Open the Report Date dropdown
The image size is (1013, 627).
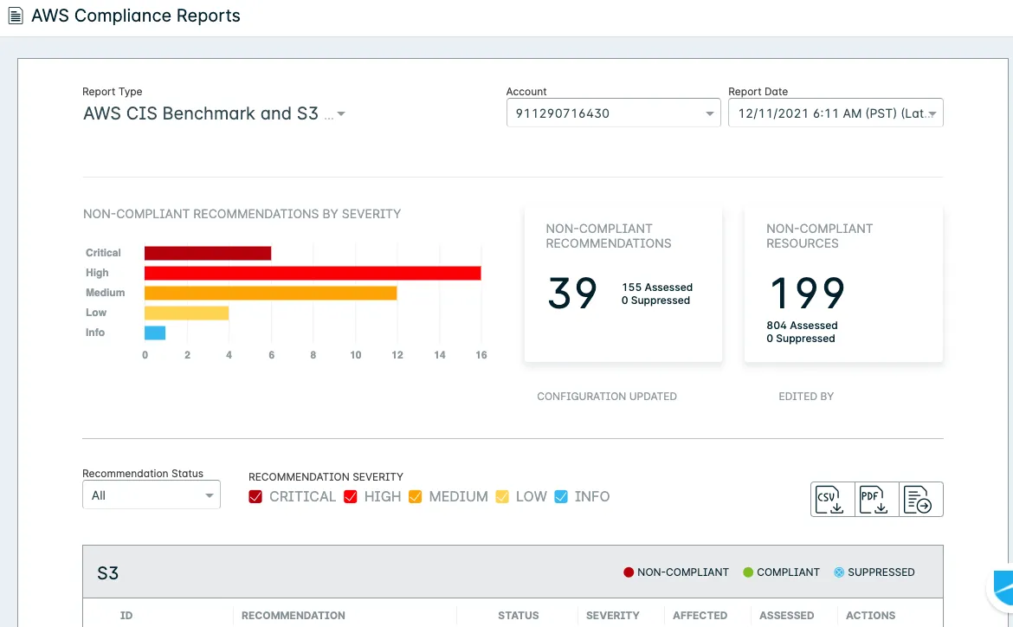pyautogui.click(x=836, y=113)
